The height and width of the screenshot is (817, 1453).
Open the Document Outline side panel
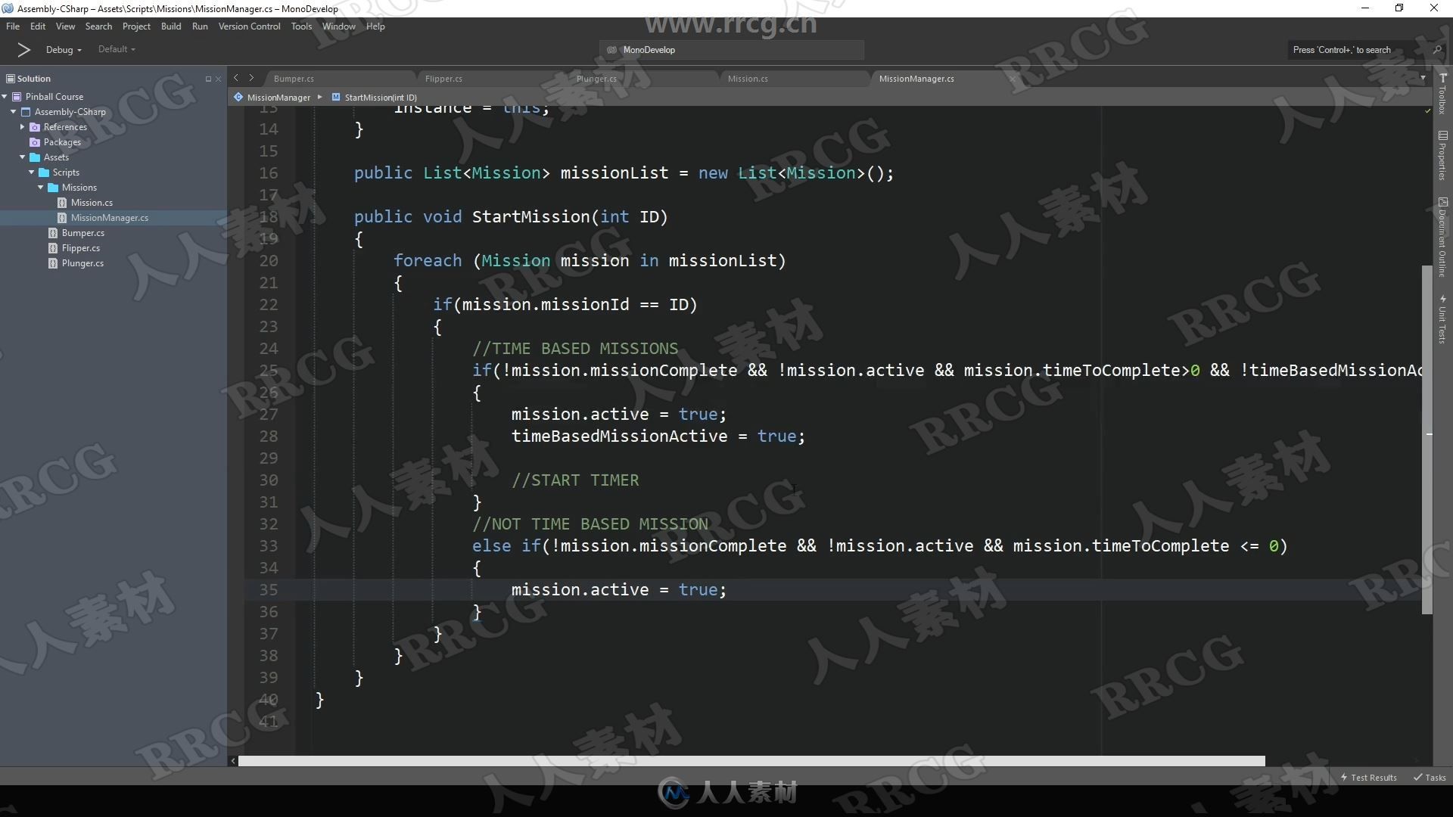pyautogui.click(x=1442, y=237)
